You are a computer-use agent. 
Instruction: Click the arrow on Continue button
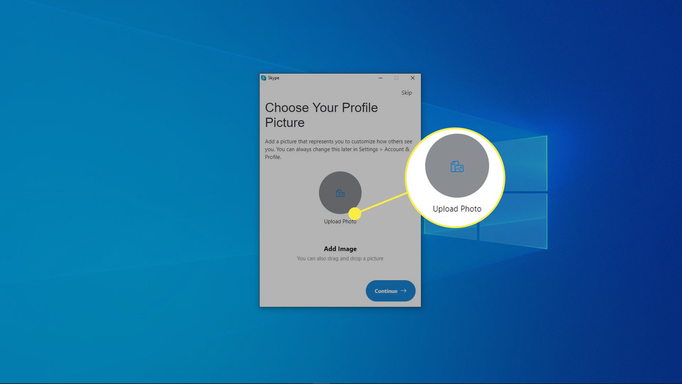[x=404, y=290]
